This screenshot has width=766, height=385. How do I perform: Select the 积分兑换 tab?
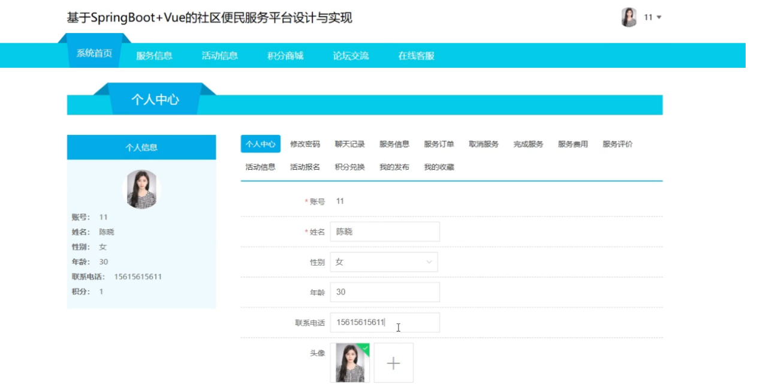(x=349, y=167)
